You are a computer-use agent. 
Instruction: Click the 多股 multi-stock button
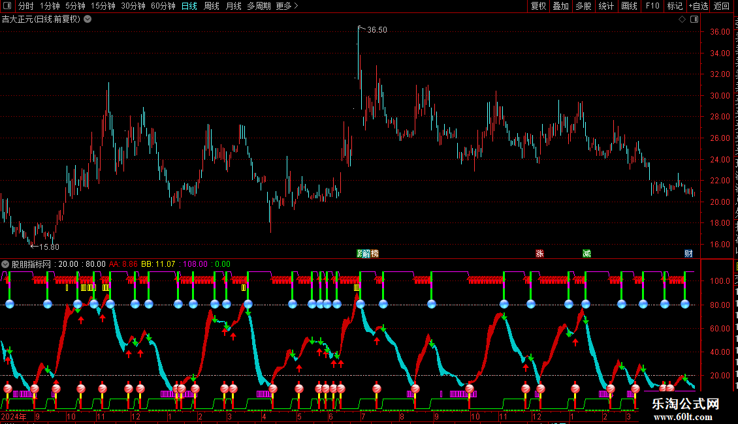pos(584,6)
